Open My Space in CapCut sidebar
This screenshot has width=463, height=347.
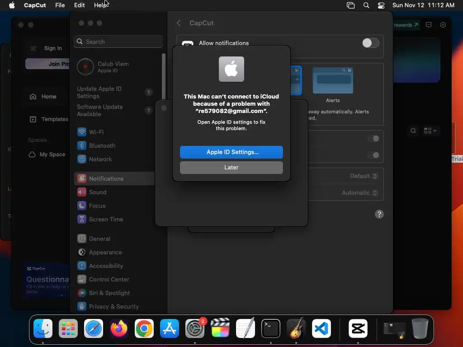click(47, 155)
